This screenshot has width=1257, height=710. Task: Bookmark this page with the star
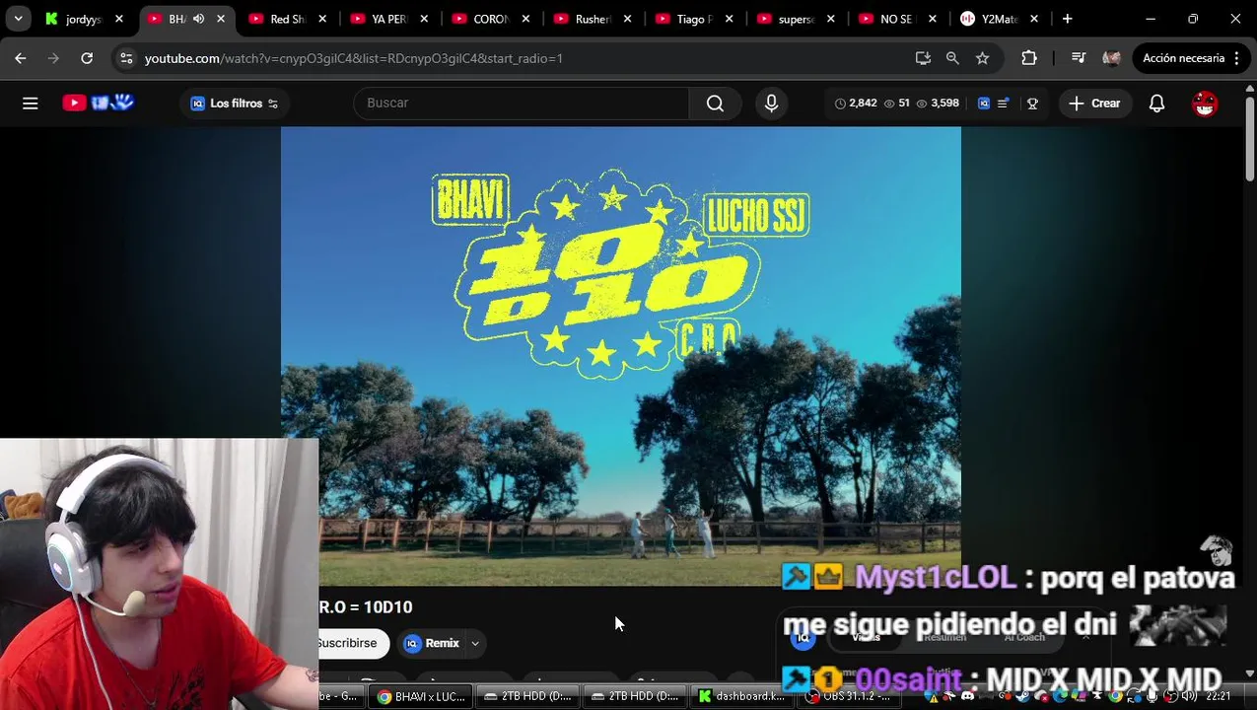(982, 58)
